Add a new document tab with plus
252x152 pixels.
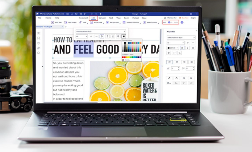click(66, 27)
